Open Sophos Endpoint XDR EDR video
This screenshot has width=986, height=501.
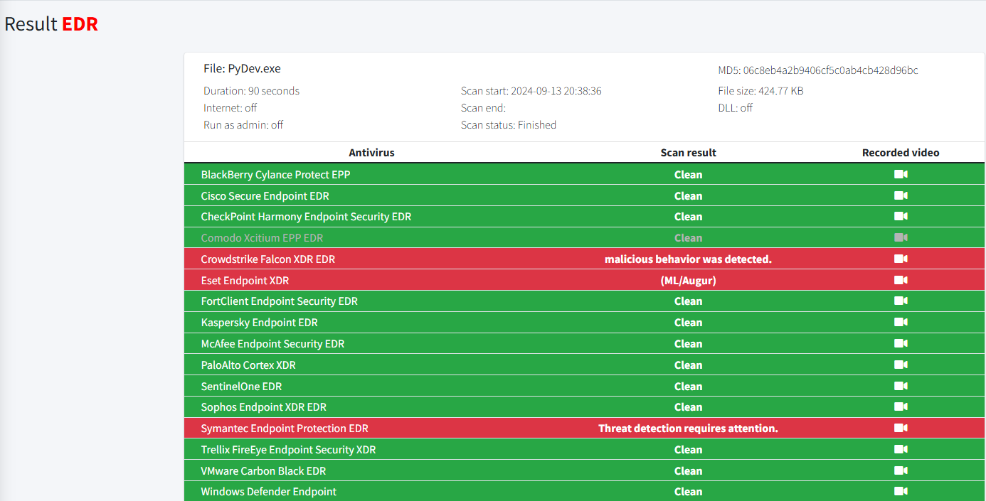(x=901, y=406)
